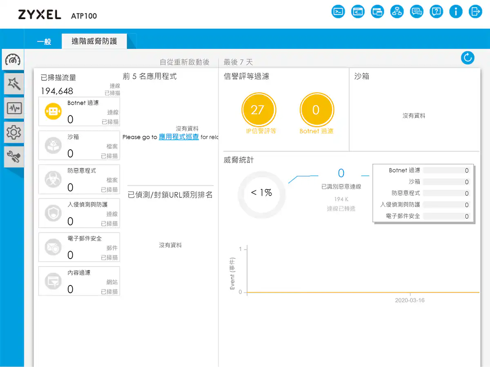Click the Logout icon
Image resolution: width=490 pixels, height=367 pixels.
point(475,11)
